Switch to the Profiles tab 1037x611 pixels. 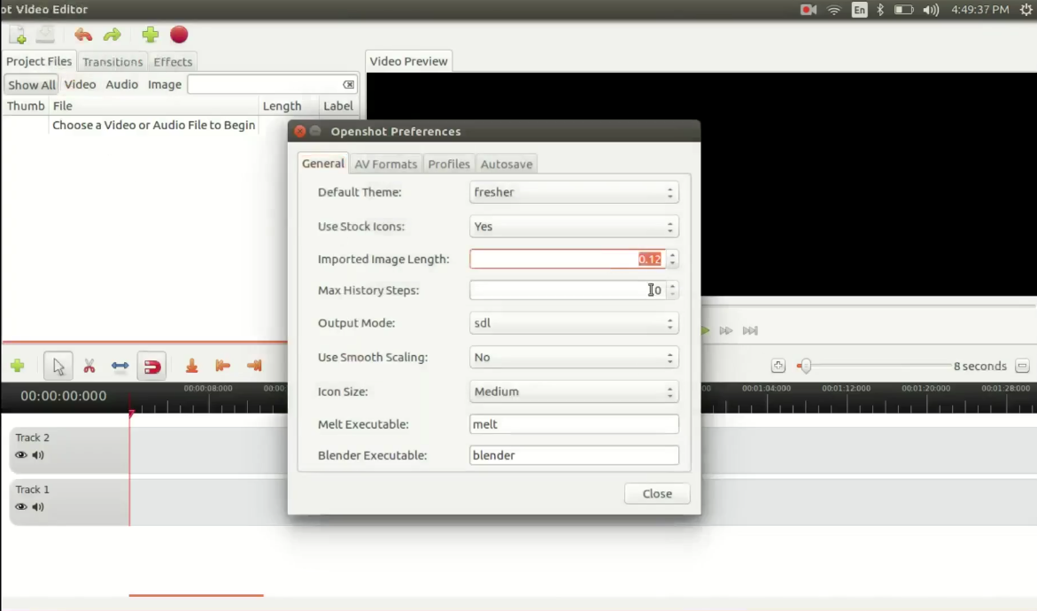(x=448, y=164)
